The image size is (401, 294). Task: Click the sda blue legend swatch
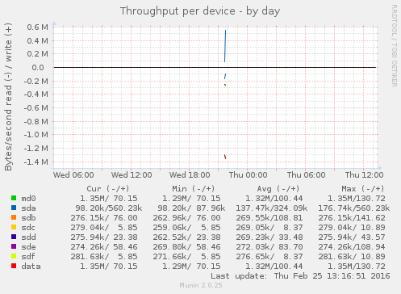pyautogui.click(x=14, y=208)
